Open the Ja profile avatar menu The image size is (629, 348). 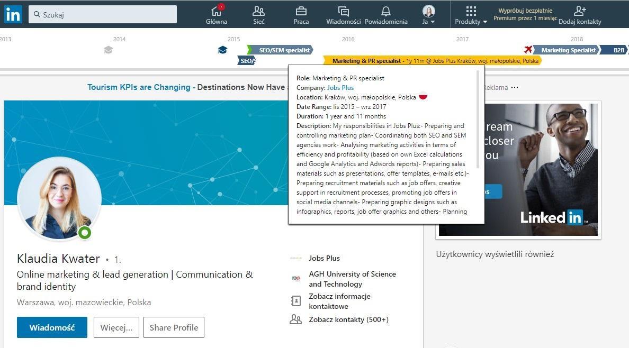[429, 14]
